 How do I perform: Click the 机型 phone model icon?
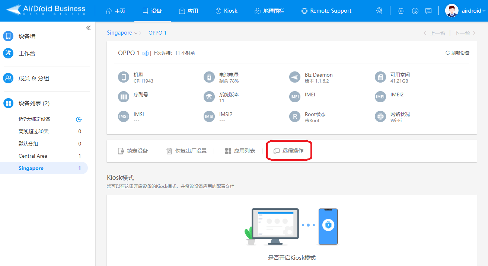click(123, 77)
